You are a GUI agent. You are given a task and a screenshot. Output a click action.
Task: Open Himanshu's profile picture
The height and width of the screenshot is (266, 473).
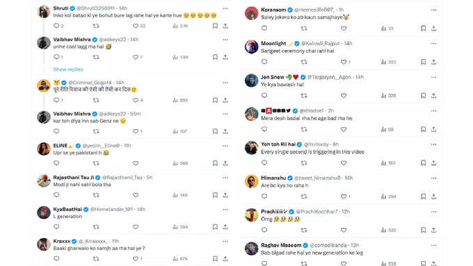click(252, 181)
